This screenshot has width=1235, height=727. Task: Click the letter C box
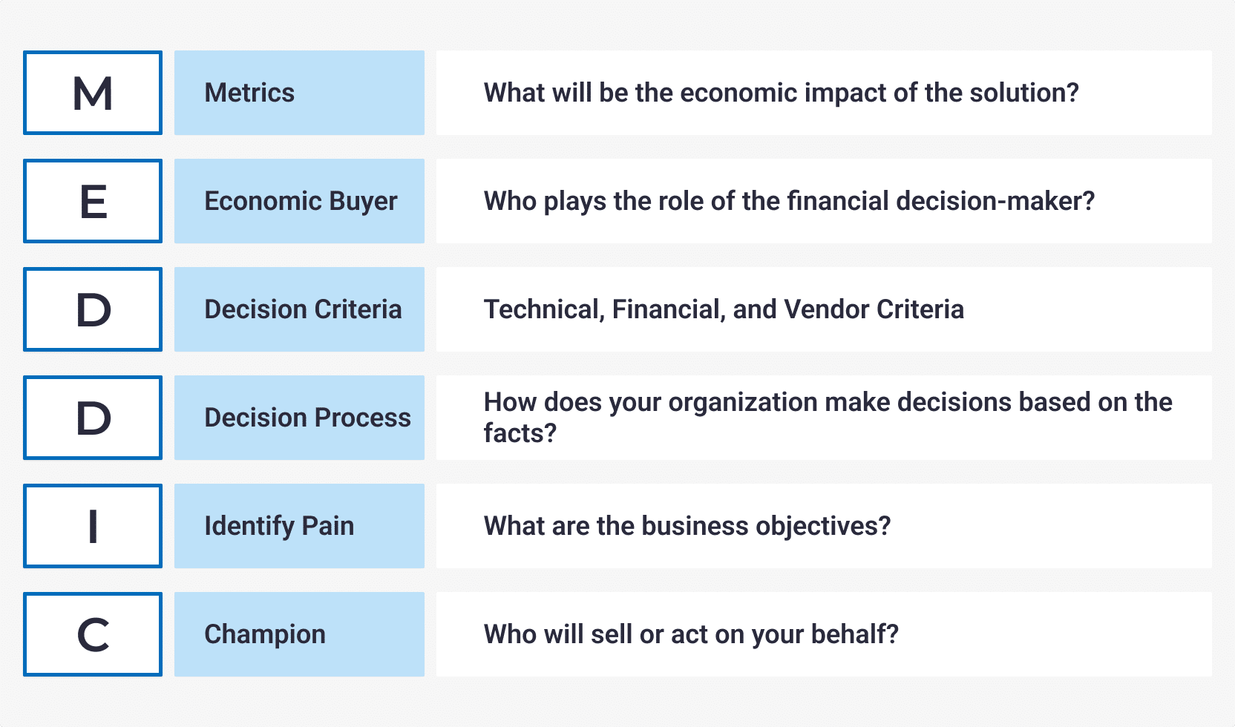click(x=93, y=634)
